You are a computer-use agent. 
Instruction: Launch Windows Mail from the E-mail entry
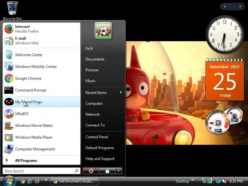tap(42, 41)
